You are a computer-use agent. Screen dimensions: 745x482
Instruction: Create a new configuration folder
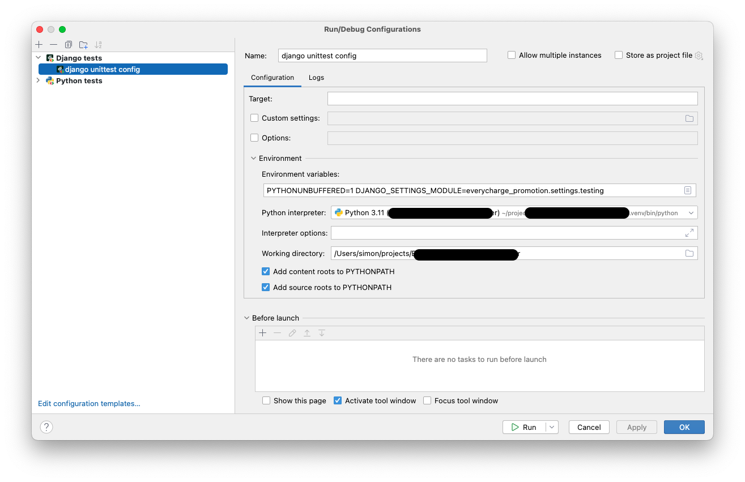pyautogui.click(x=83, y=45)
